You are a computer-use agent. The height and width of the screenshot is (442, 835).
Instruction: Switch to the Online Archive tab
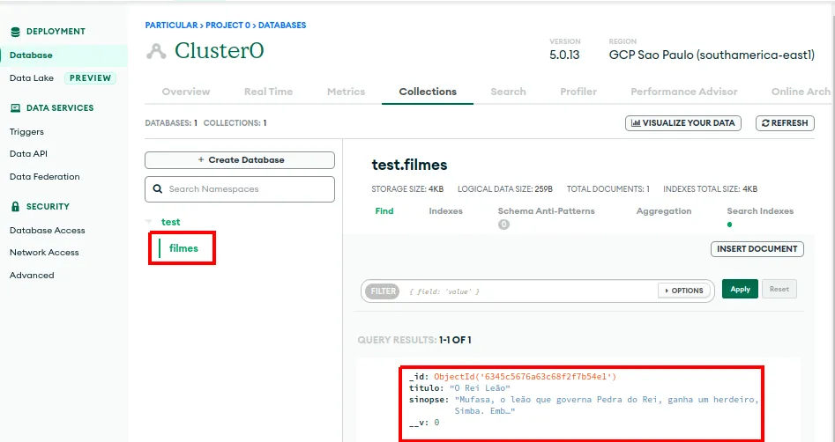pos(801,92)
